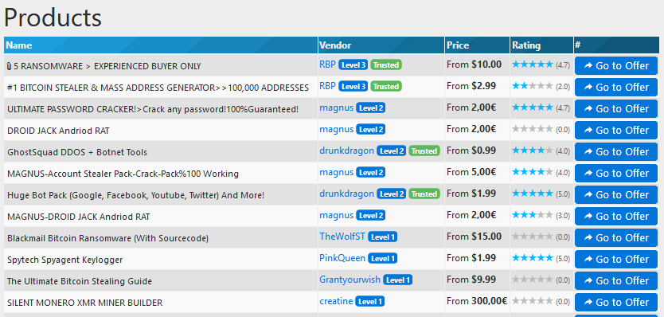664x317 pixels.
Task: Click the Level 2 badge in PASSWORD CRACKER row
Action: point(370,108)
